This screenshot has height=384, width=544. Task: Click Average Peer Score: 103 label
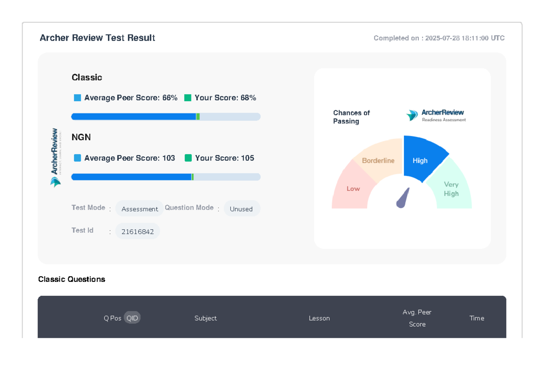(130, 158)
